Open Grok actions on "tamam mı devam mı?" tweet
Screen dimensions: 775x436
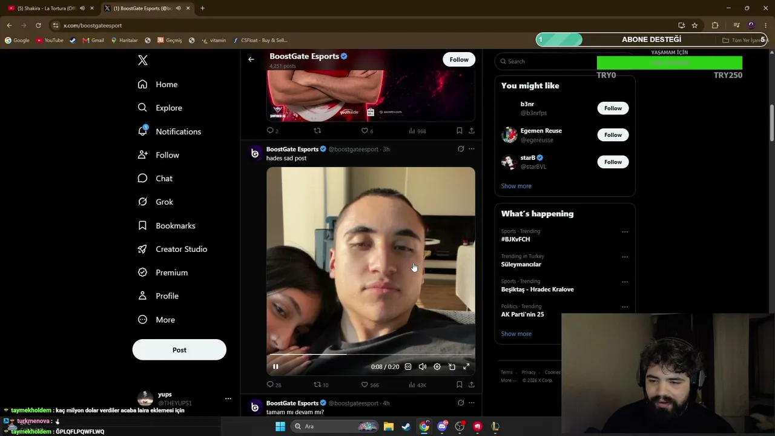461,403
